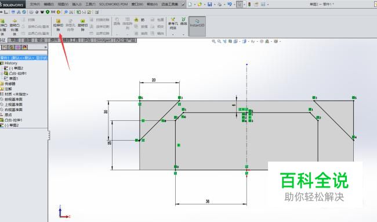Viewport: 377px width, 222px height.
Task: Open dropdown arrow next to Select cursor
Action: 244,4
